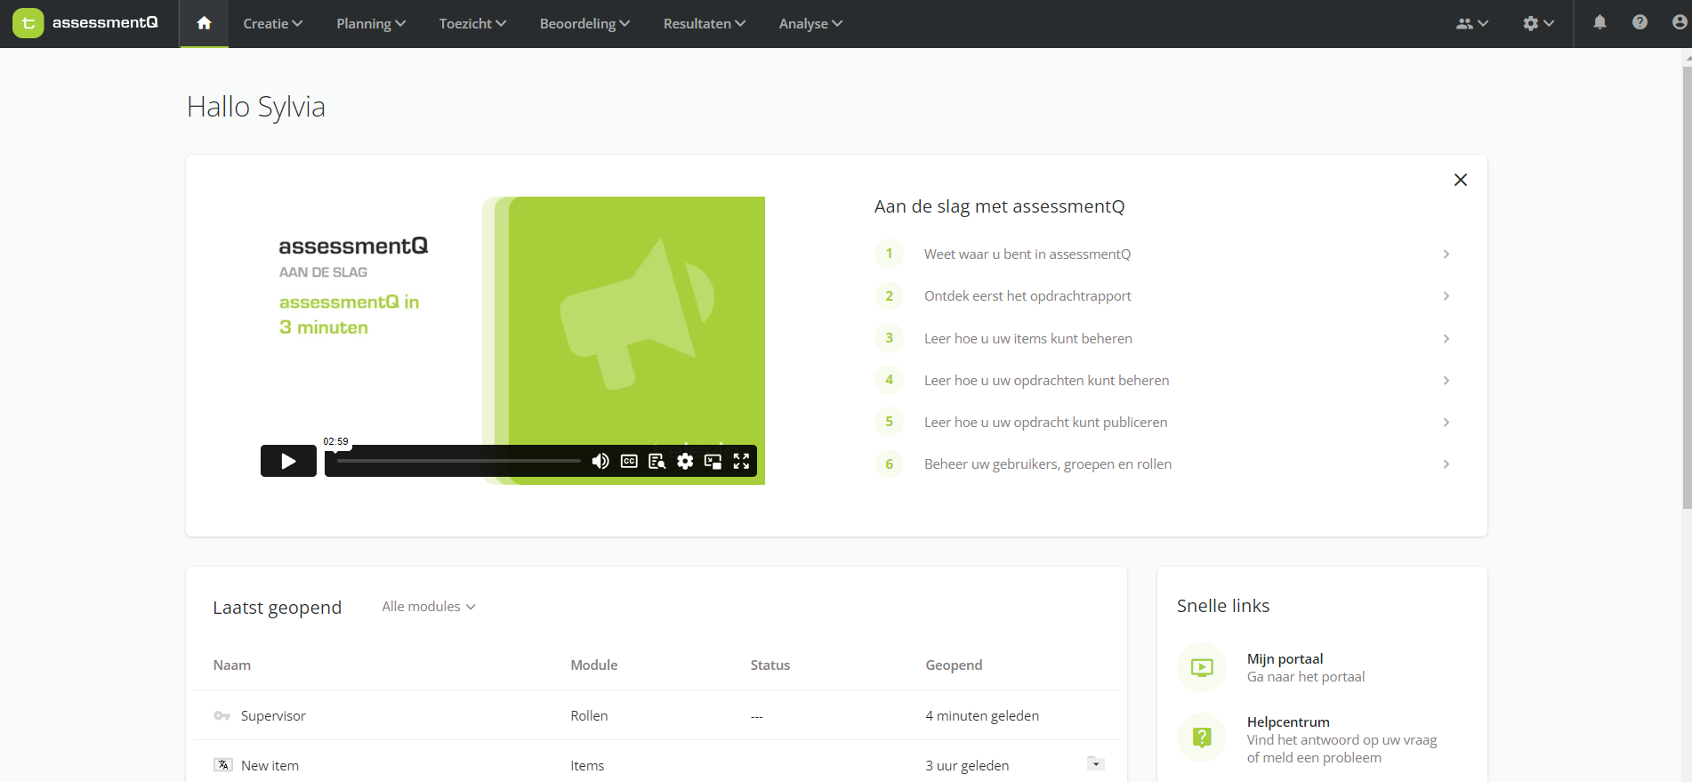Open 'Leer hoe u uw opdracht kunt publiceren'
The height and width of the screenshot is (782, 1692).
pyautogui.click(x=1046, y=423)
